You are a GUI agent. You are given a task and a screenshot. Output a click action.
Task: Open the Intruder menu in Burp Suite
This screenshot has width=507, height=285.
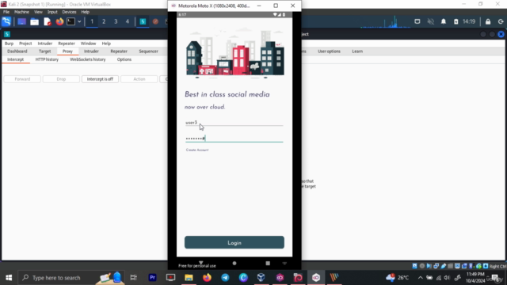(45, 44)
